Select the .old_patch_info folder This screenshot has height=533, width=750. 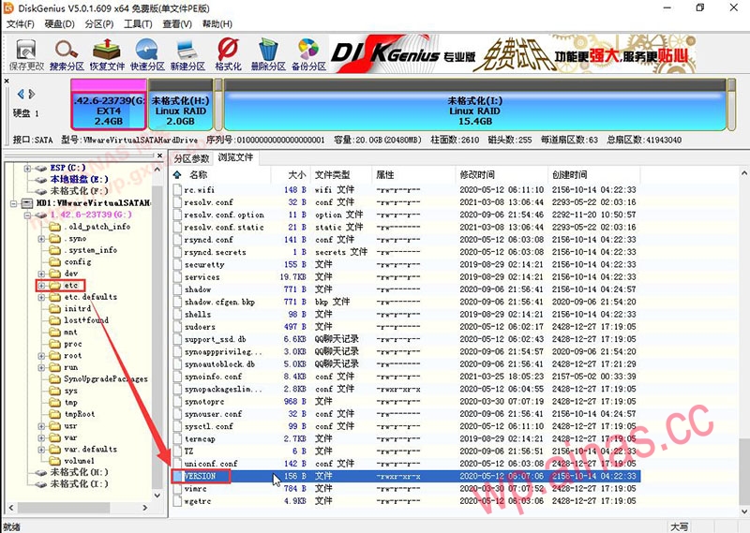(97, 227)
